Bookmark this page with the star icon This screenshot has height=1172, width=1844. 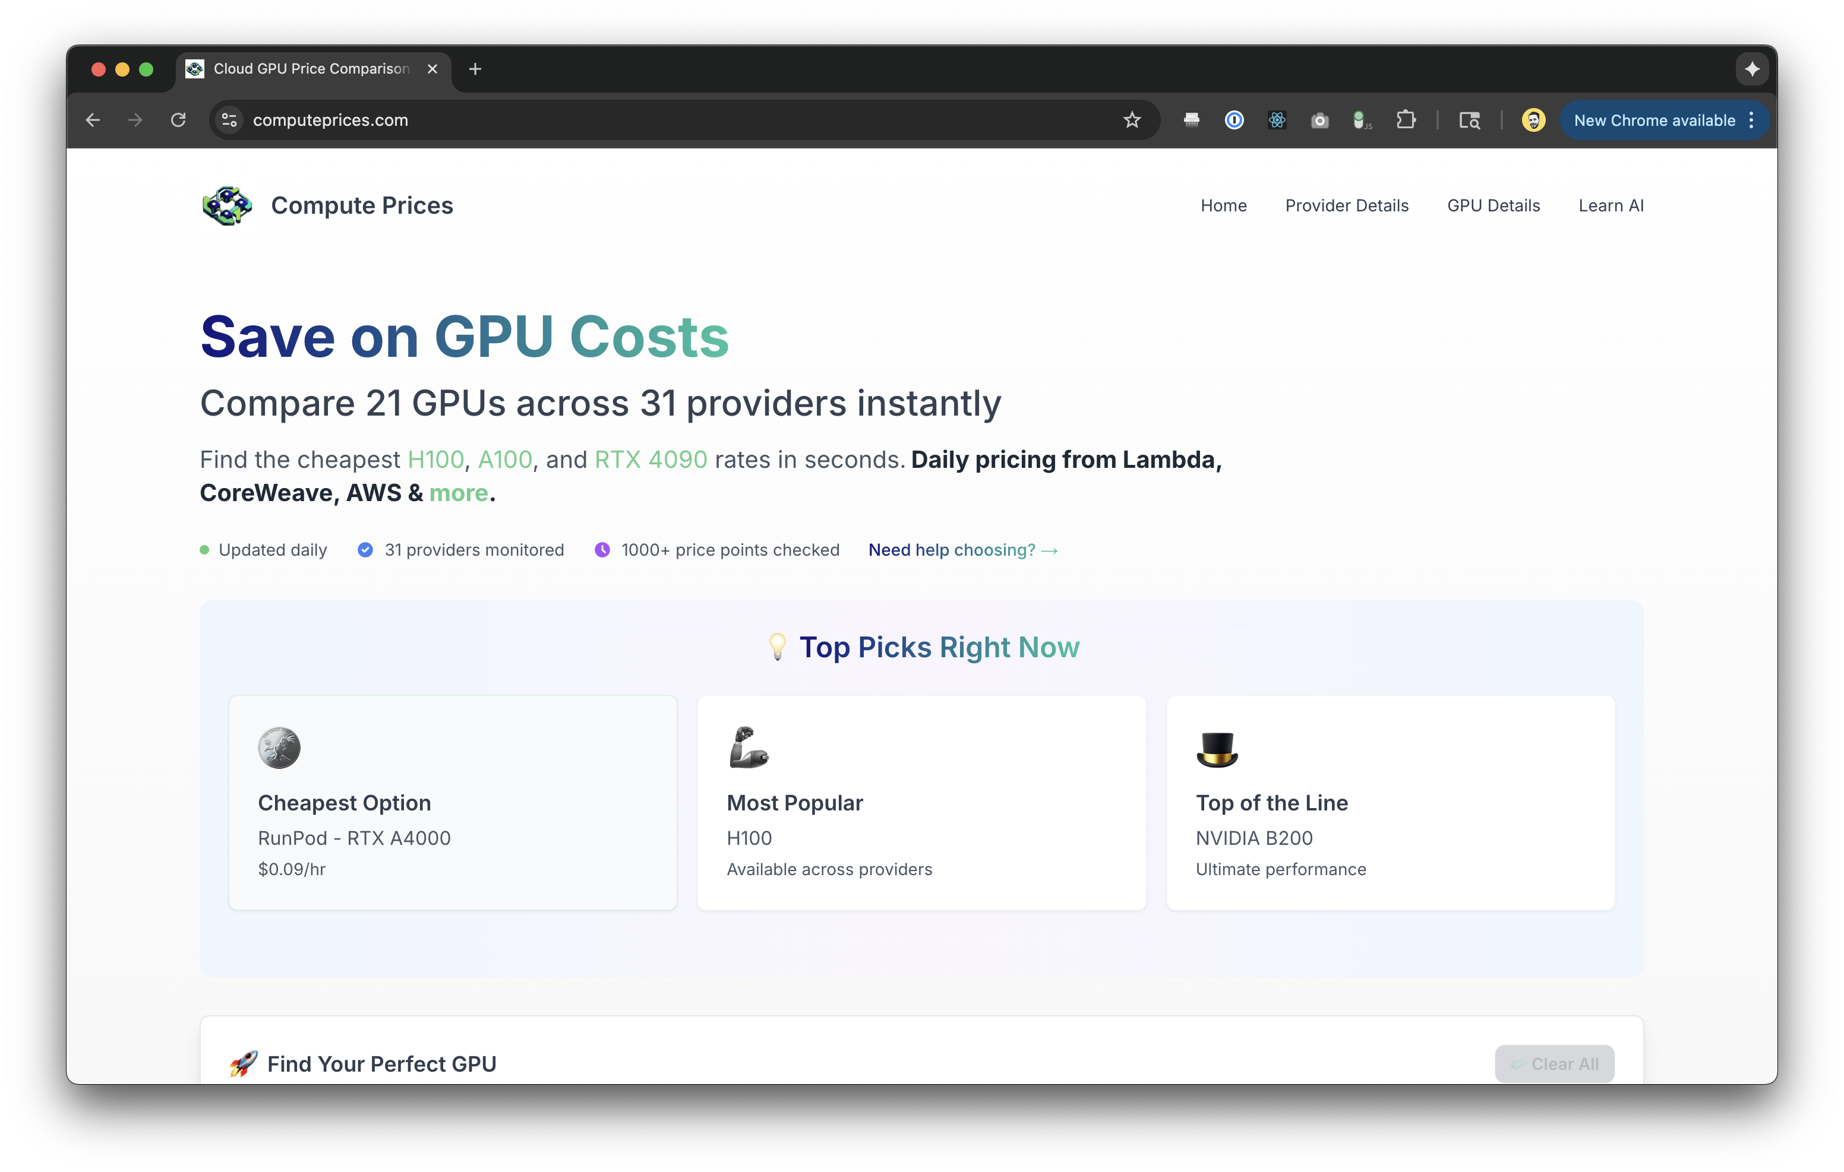coord(1132,120)
